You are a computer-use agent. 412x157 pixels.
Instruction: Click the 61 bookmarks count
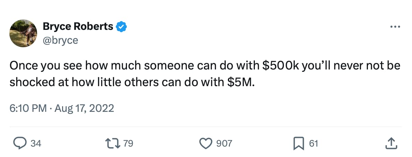coord(314,143)
